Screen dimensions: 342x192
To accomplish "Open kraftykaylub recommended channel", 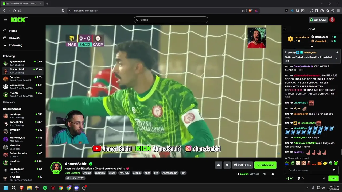I will coord(23,139).
